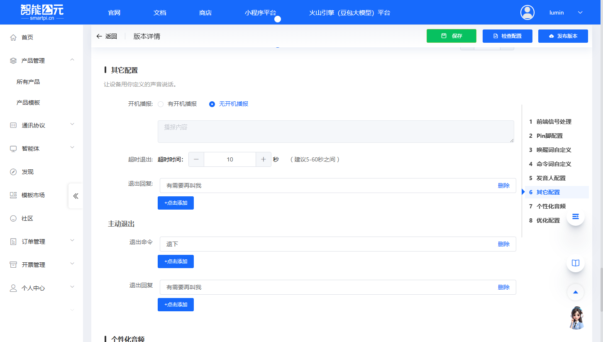
Task: Click the scroll-to-top arrow button
Action: click(x=575, y=292)
